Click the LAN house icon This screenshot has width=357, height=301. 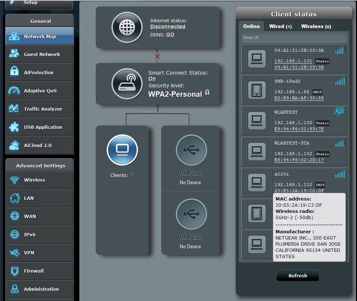15,198
